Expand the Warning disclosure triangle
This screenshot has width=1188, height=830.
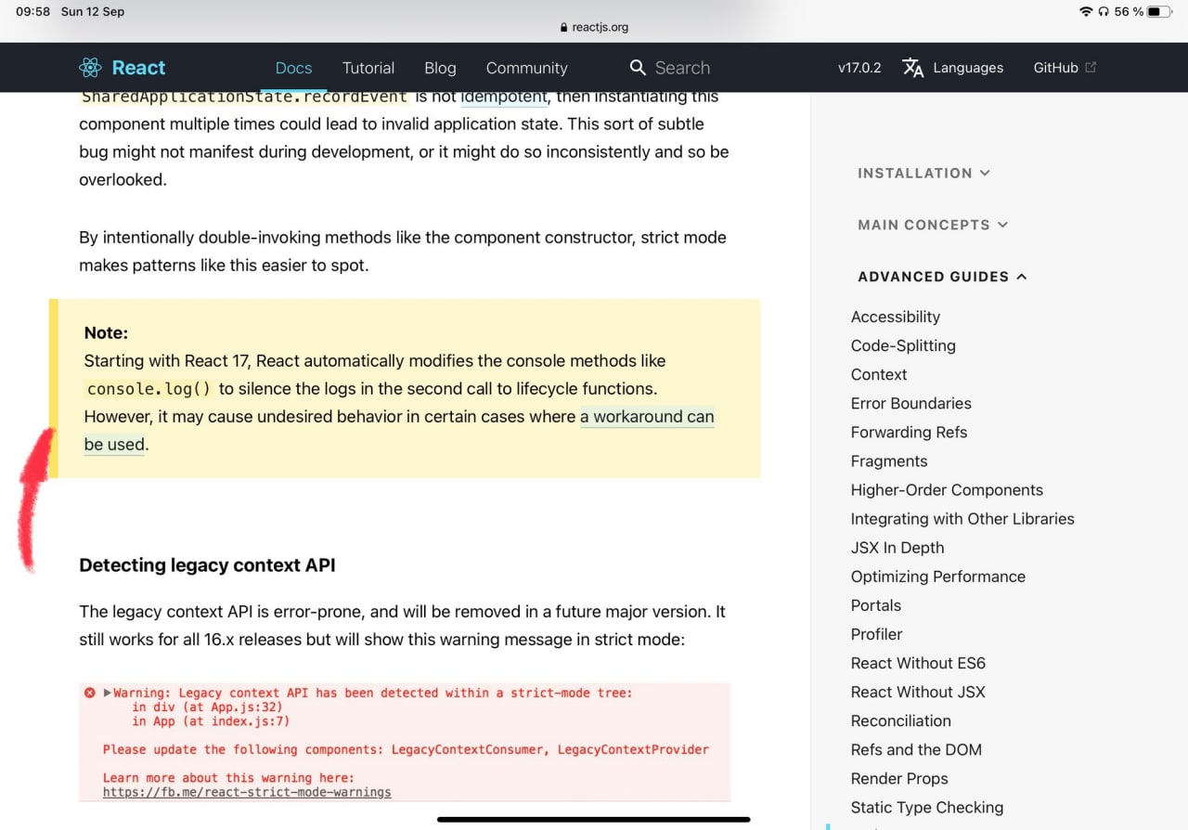[x=108, y=693]
